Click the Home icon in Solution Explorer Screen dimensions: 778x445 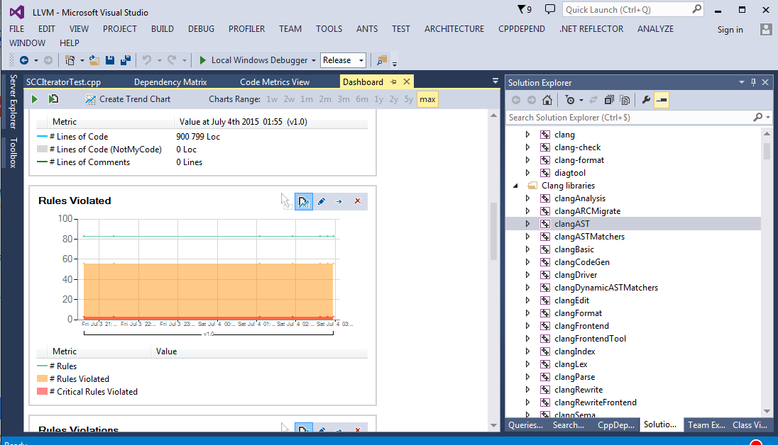(547, 100)
